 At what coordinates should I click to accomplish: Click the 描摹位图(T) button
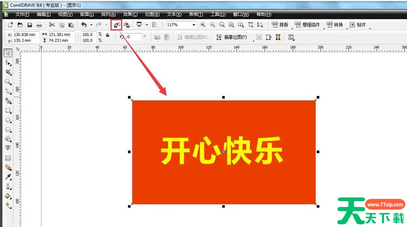pos(232,37)
